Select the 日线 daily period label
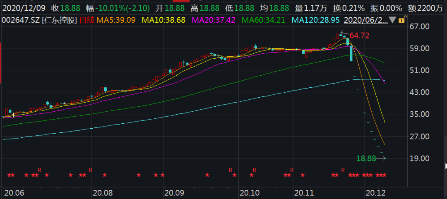This screenshot has width=447, height=199. tap(87, 20)
